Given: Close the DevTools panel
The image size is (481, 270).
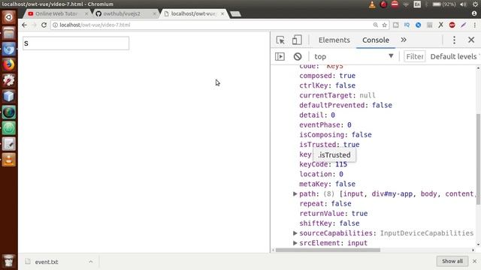Looking at the screenshot, I should 471,40.
